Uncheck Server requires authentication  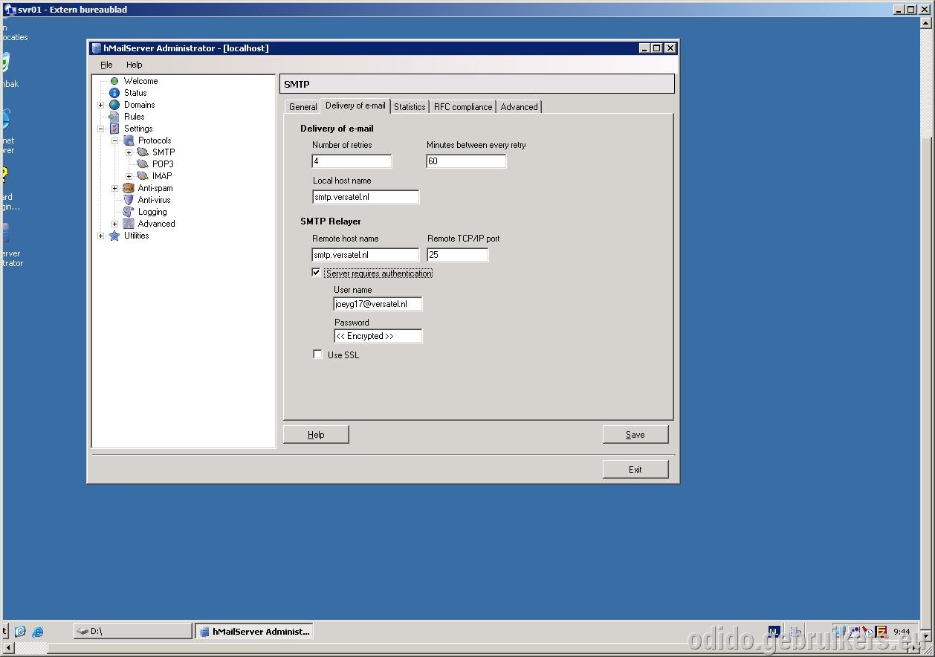pyautogui.click(x=317, y=273)
